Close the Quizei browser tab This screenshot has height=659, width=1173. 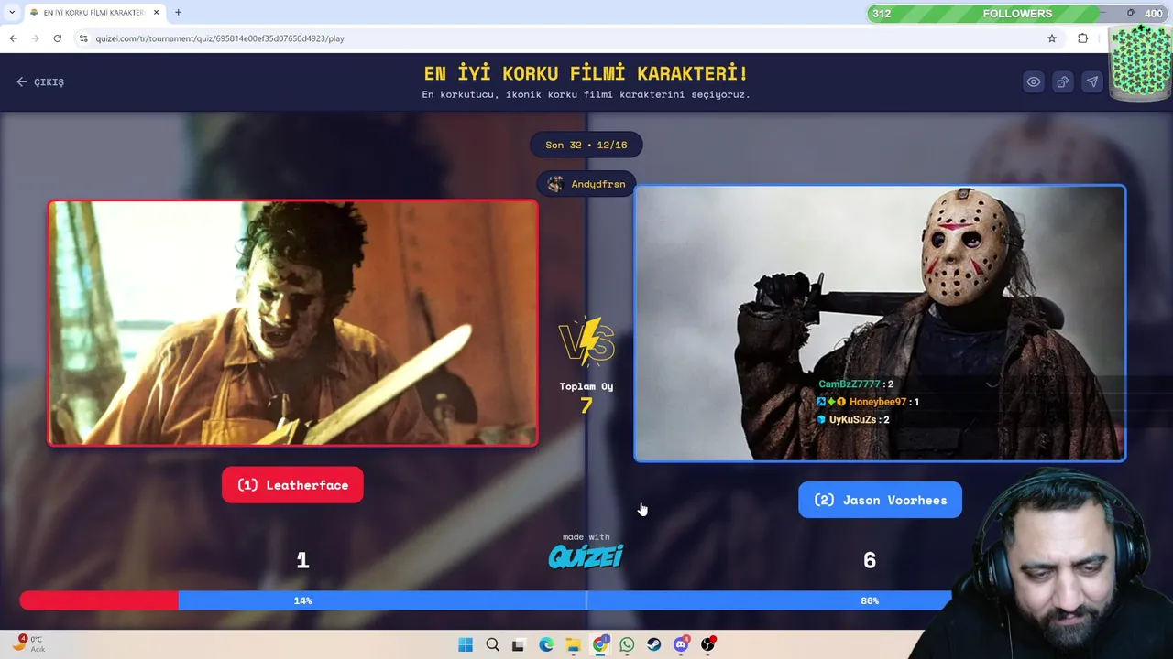tap(156, 13)
